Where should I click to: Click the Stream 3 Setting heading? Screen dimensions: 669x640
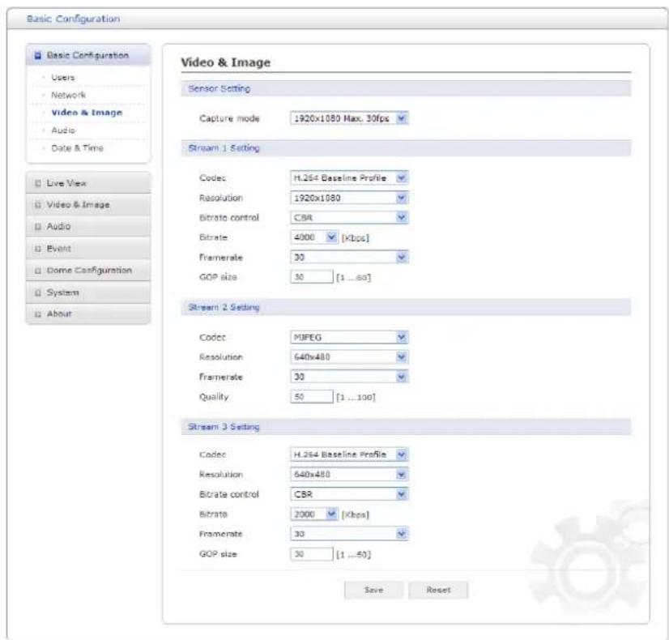point(224,427)
